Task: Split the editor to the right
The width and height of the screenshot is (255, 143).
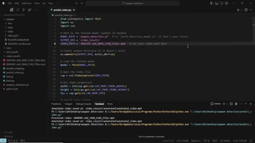Action: [x=246, y=10]
